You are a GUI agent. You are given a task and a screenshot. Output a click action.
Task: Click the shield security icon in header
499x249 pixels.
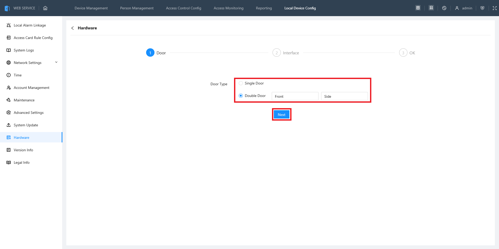click(x=482, y=8)
